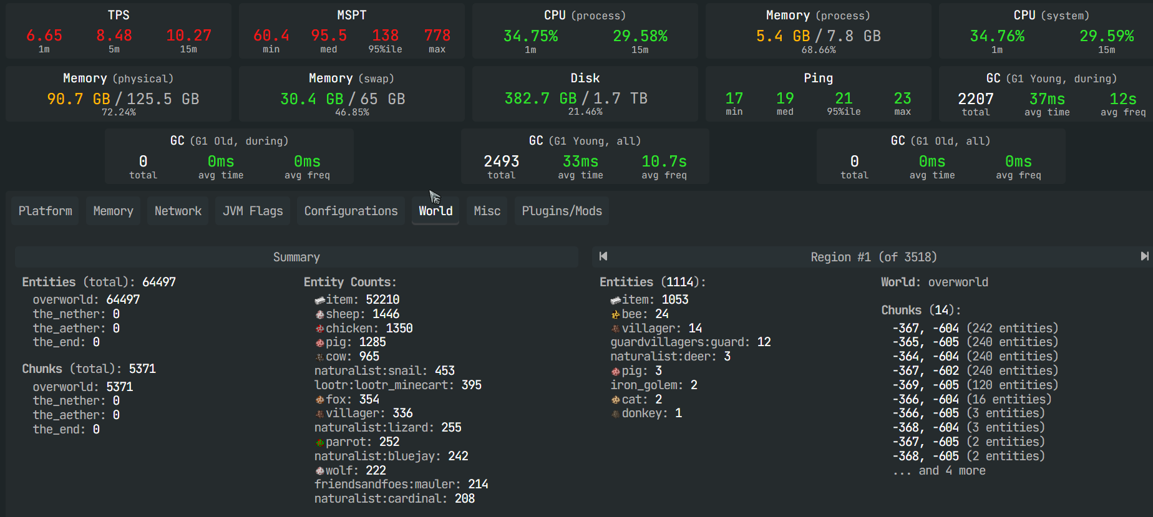The width and height of the screenshot is (1153, 517).
Task: Click the Summary section header
Action: coord(296,257)
